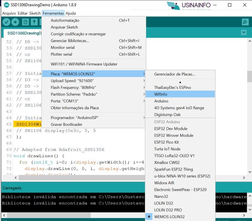Image resolution: width=252 pixels, height=221 pixels.
Task: Select Digistump Oak board
Action: pyautogui.click(x=180, y=114)
